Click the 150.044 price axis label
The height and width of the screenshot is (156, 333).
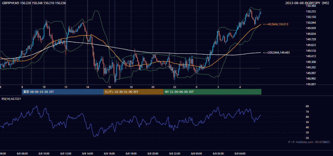coord(311,23)
